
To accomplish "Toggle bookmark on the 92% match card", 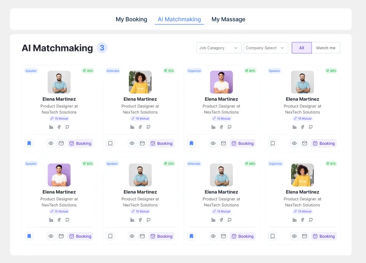I will click(x=29, y=236).
